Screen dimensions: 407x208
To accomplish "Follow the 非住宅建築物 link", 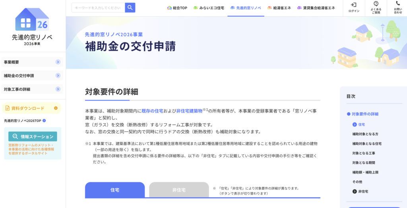I will [189, 111].
